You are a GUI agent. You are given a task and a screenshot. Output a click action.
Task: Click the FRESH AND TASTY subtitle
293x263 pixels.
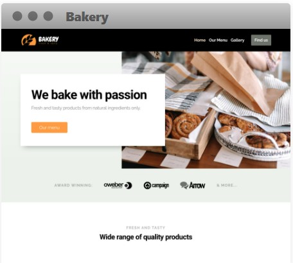146,228
